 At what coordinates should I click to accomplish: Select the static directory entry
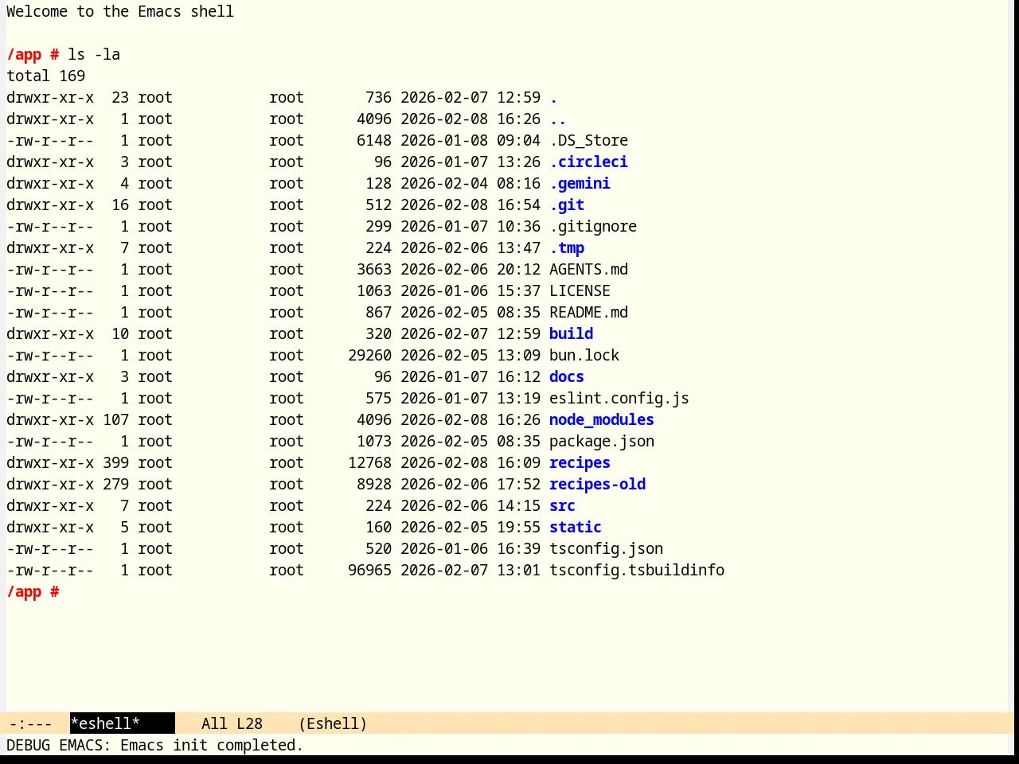pyautogui.click(x=576, y=528)
